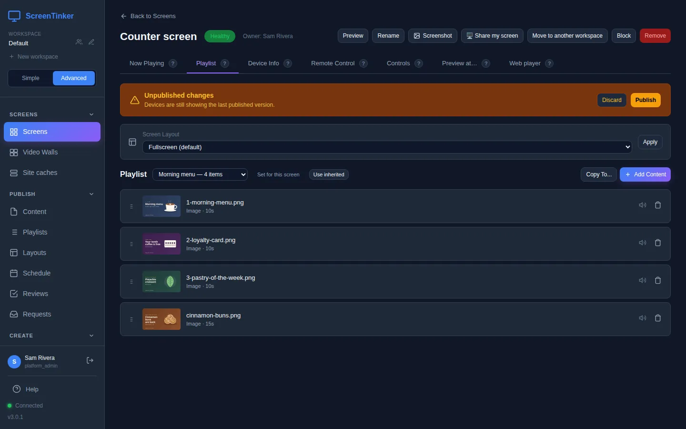Open Content in the sidebar

(x=52, y=212)
